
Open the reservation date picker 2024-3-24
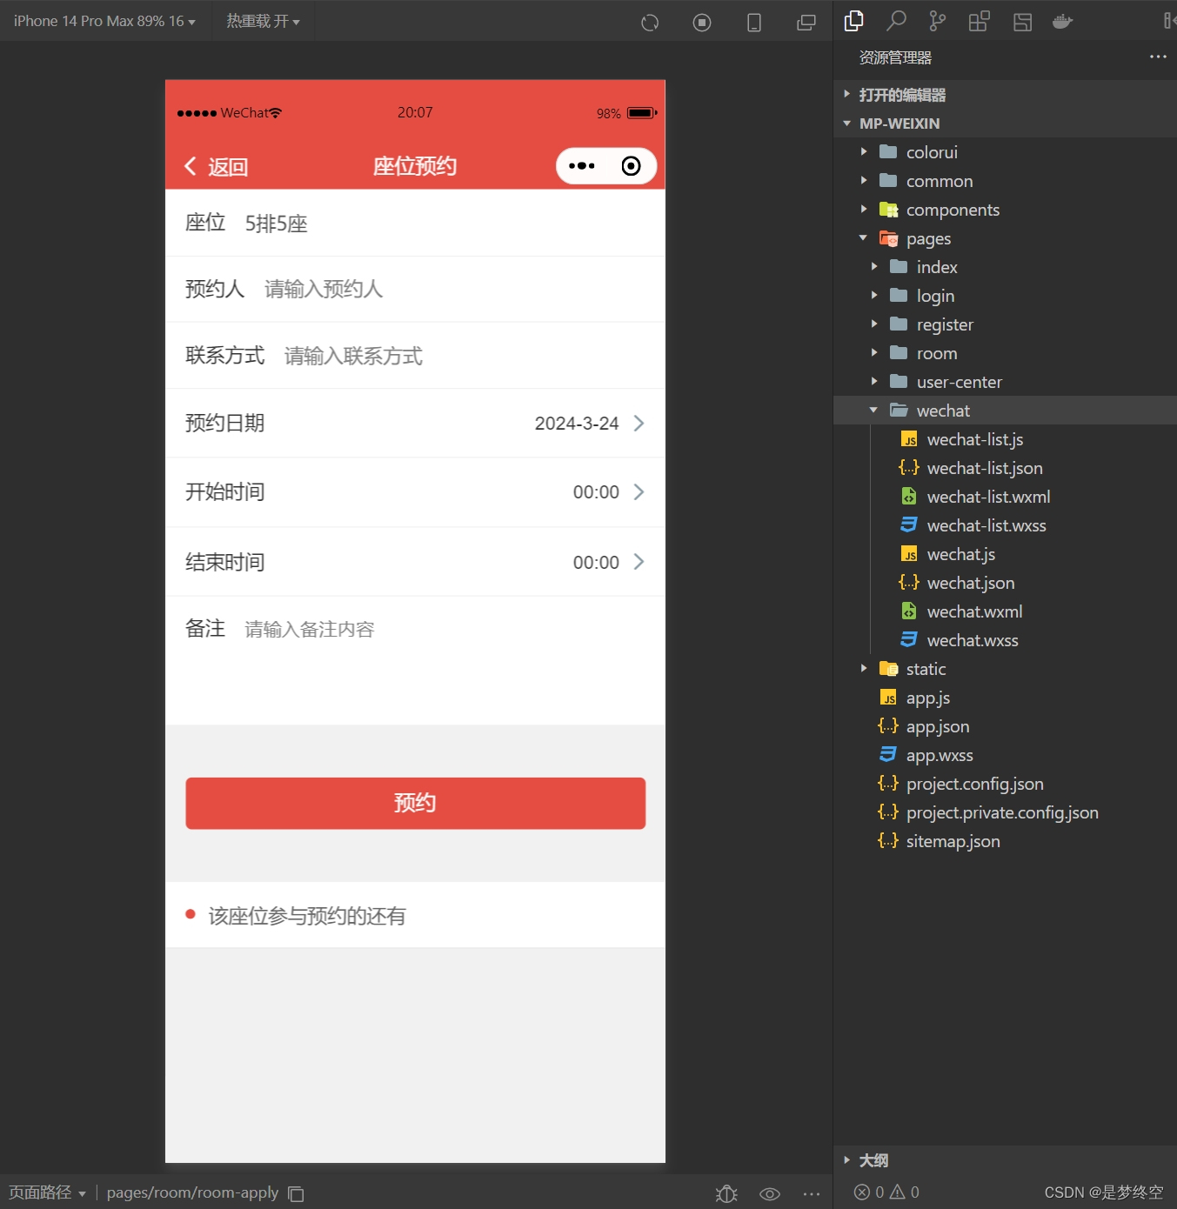pos(415,423)
